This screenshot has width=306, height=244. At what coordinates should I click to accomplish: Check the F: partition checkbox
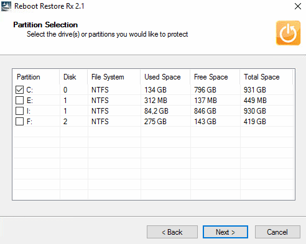[19, 122]
